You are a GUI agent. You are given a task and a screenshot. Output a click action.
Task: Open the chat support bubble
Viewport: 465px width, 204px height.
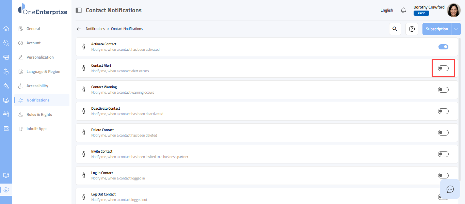450,189
